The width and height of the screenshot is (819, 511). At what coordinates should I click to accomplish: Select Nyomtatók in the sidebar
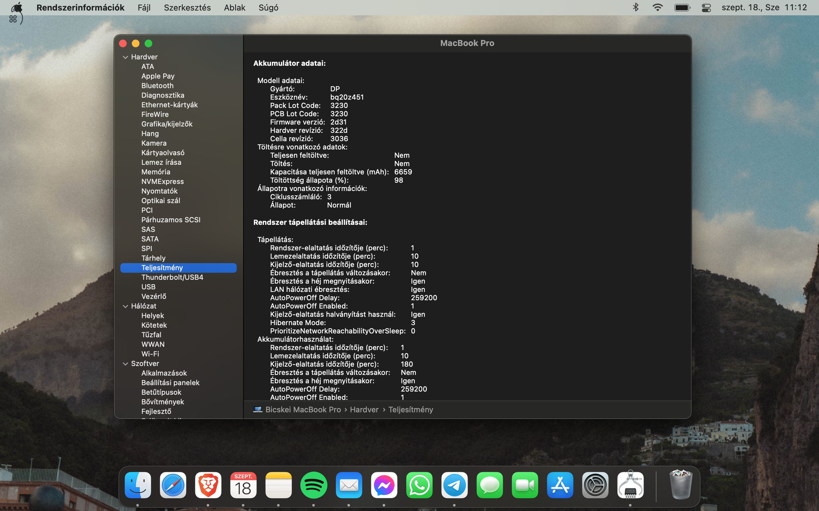pyautogui.click(x=159, y=191)
